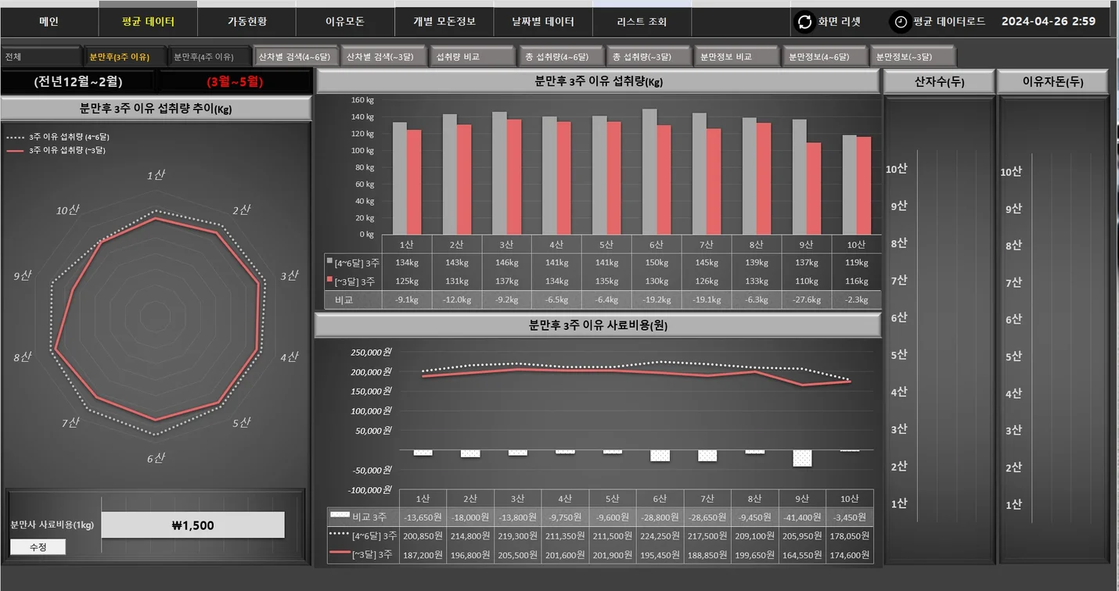
Task: Click the 분만후 3주 이유 섭취량 추이 header
Action: [x=156, y=109]
